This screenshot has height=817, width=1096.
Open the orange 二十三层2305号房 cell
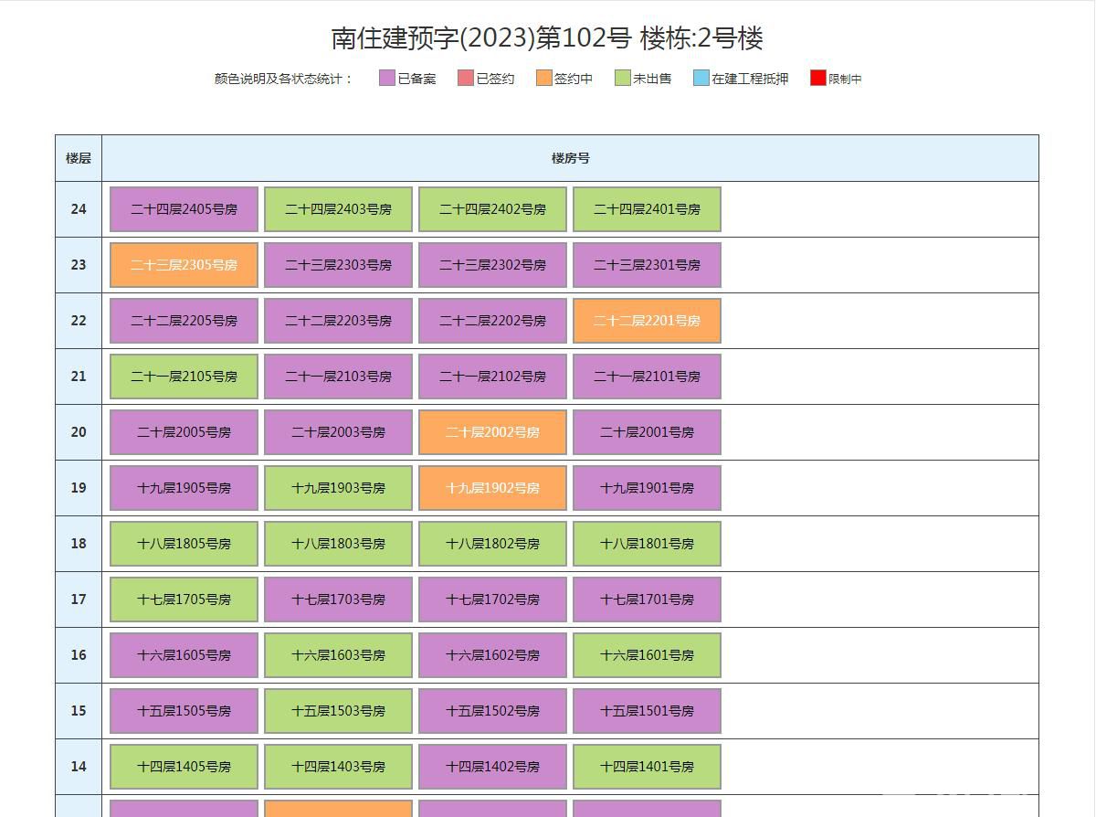pos(184,265)
